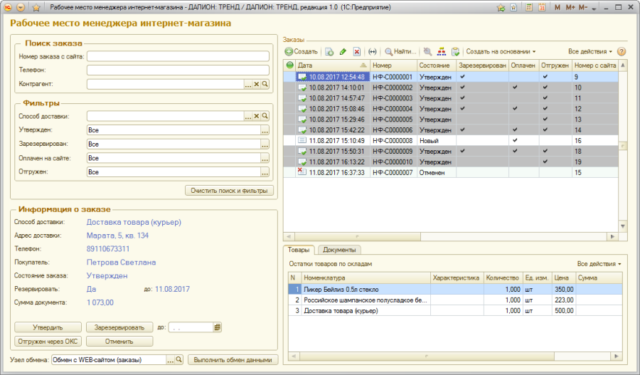Click Оплачен checkmark for order НФ-С0000006

tap(515, 130)
